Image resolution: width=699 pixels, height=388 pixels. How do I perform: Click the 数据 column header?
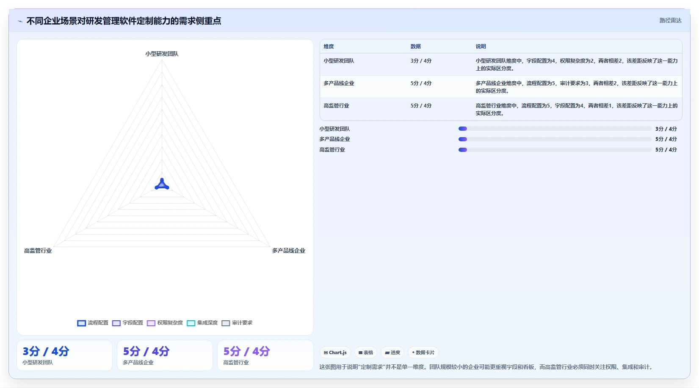(x=415, y=47)
